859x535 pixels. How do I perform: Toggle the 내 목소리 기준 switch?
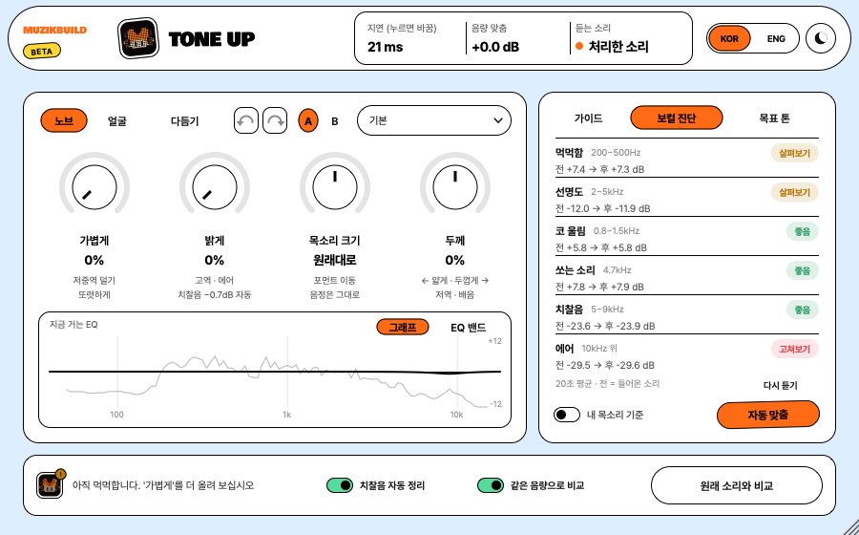[566, 415]
